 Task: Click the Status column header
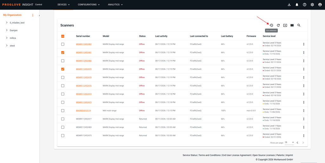[142, 36]
